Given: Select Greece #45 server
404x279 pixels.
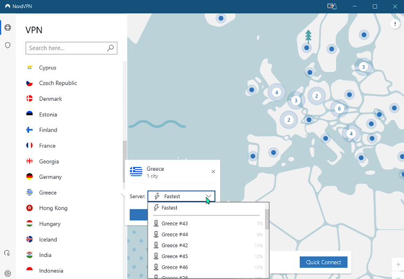Looking at the screenshot, I should (x=206, y=256).
